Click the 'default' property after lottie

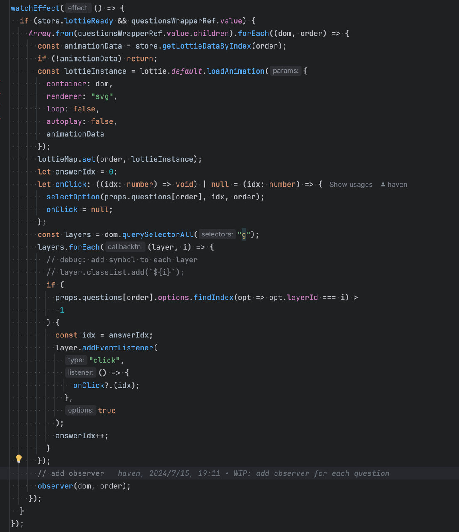coord(187,71)
